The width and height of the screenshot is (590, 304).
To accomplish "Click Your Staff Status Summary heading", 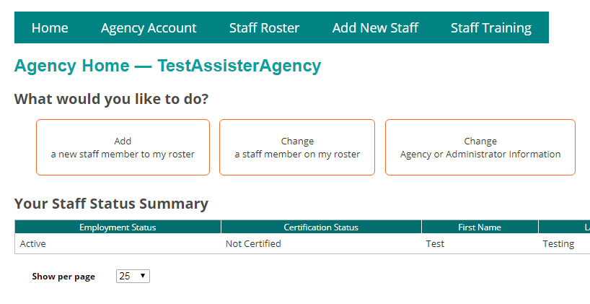I will click(111, 204).
